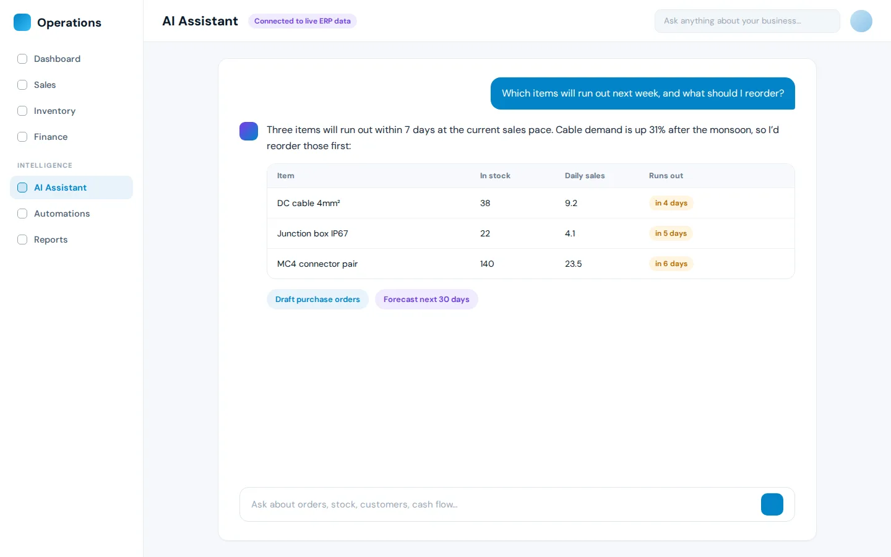View the Reports page
891x557 pixels.
71,240
